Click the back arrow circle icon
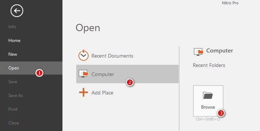260x131 pixels. point(17,11)
